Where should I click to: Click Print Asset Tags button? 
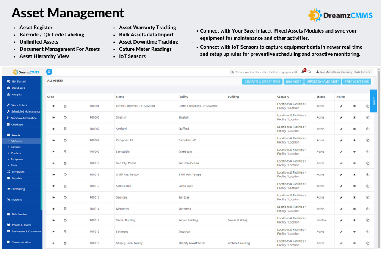(x=356, y=81)
